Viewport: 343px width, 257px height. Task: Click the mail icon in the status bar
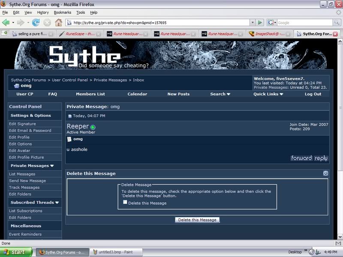pos(338,243)
